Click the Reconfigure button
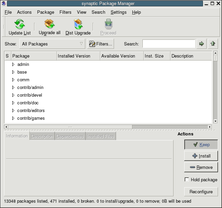The width and height of the screenshot is (222, 208). (201, 192)
